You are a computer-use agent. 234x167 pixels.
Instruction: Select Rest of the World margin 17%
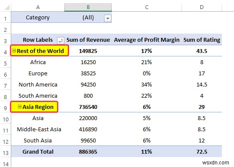point(147,51)
